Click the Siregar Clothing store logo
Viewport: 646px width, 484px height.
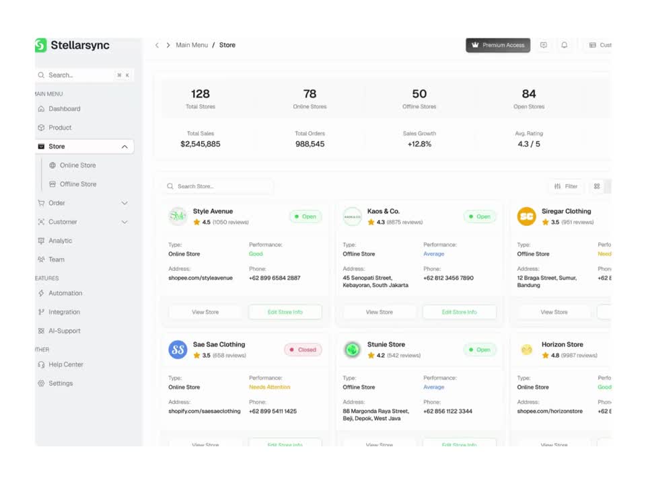click(526, 216)
